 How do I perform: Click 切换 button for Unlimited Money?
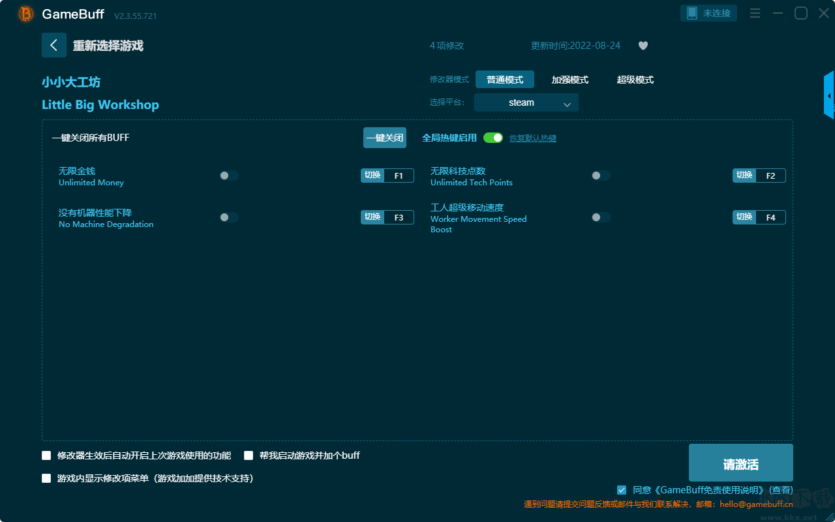pos(372,176)
